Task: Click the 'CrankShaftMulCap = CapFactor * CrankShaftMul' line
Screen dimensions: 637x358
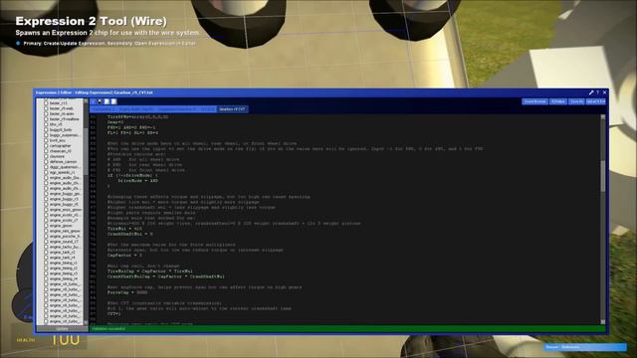Action: (x=166, y=276)
